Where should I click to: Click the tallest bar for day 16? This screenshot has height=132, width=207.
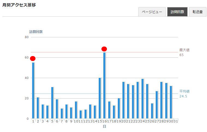(104, 85)
